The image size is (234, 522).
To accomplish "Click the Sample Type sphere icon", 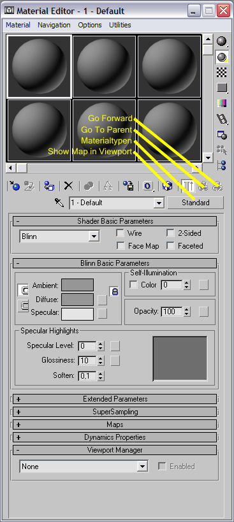I will (x=222, y=41).
